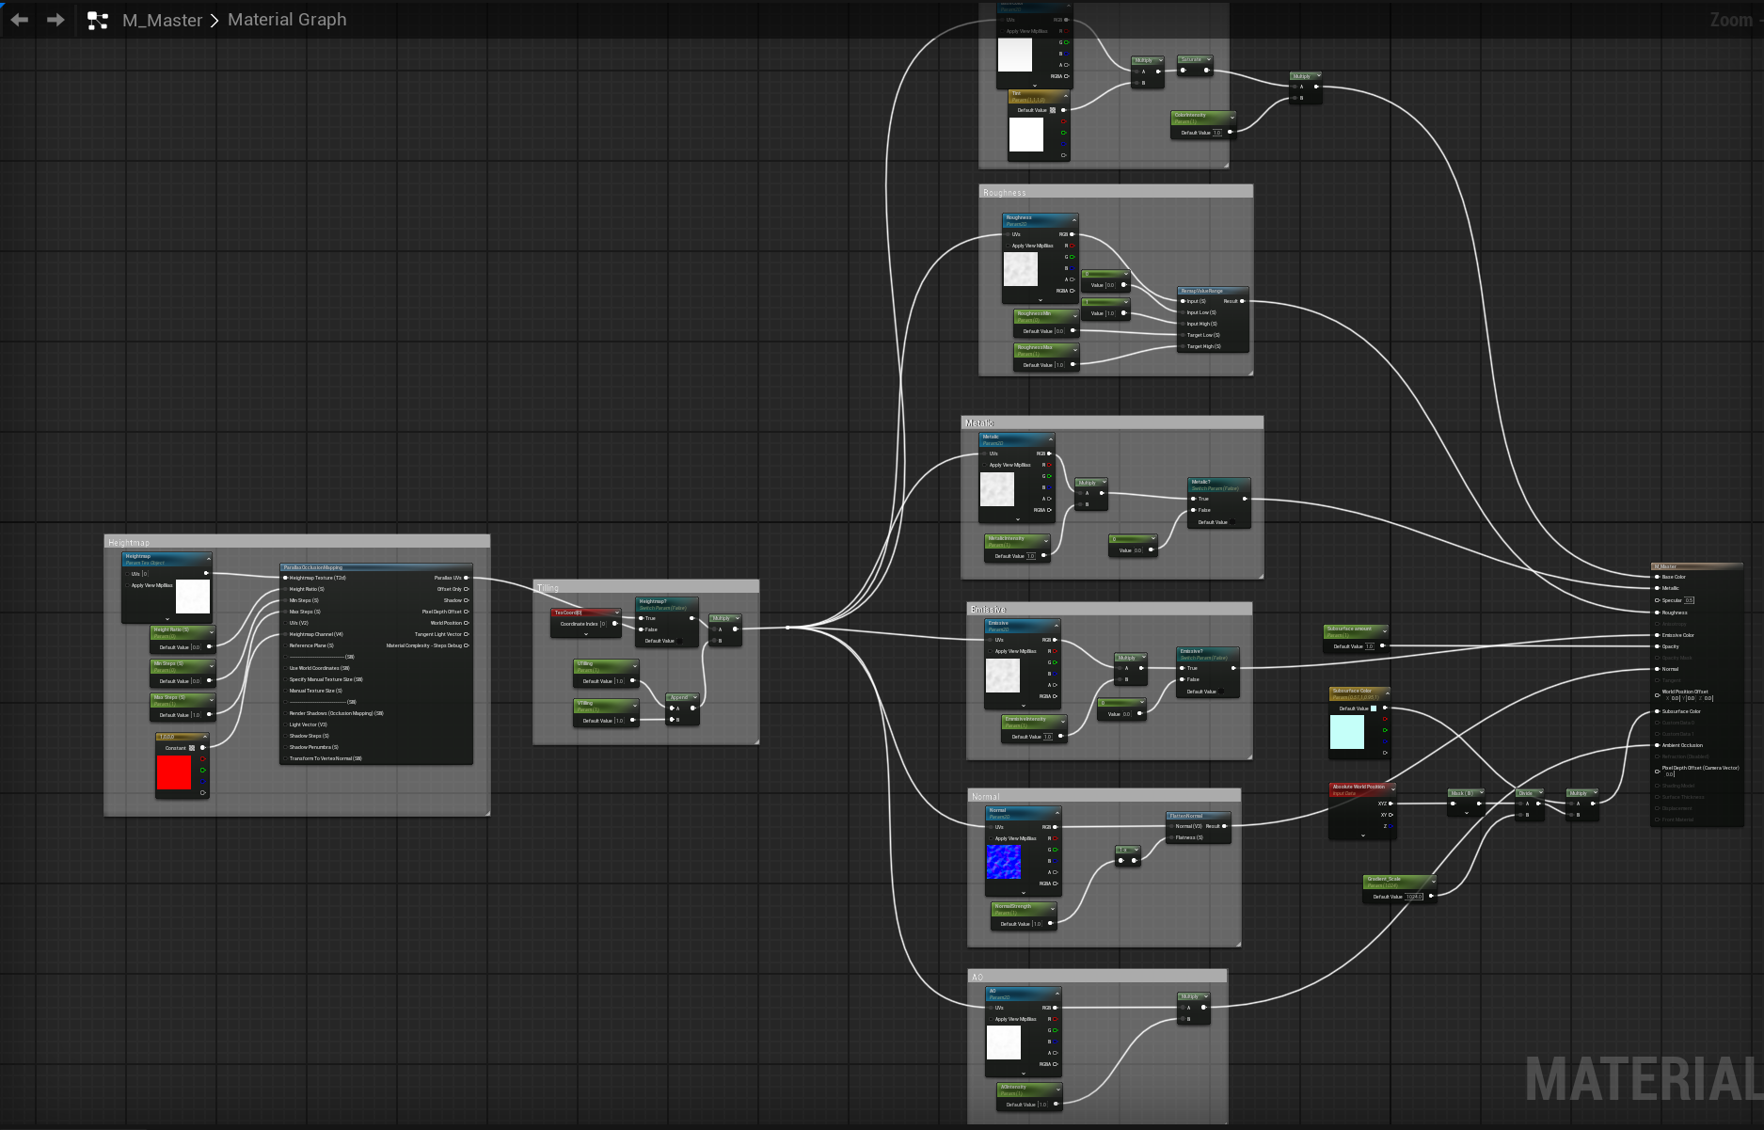The width and height of the screenshot is (1764, 1130).
Task: Expand the Absolute World Position node bottom chevron
Action: [x=1362, y=835]
